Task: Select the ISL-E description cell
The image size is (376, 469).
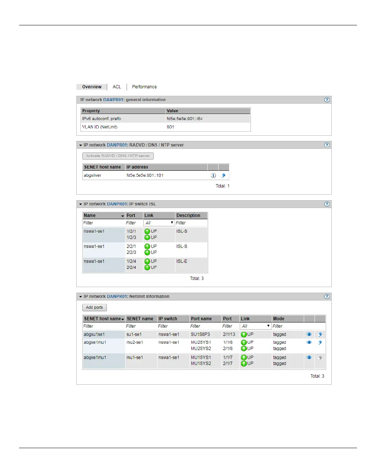Action: click(x=182, y=261)
